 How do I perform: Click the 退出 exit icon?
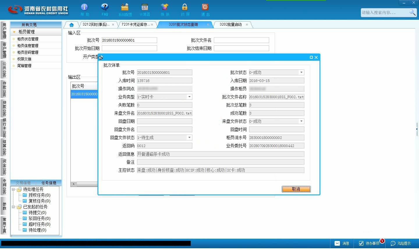pos(205,10)
